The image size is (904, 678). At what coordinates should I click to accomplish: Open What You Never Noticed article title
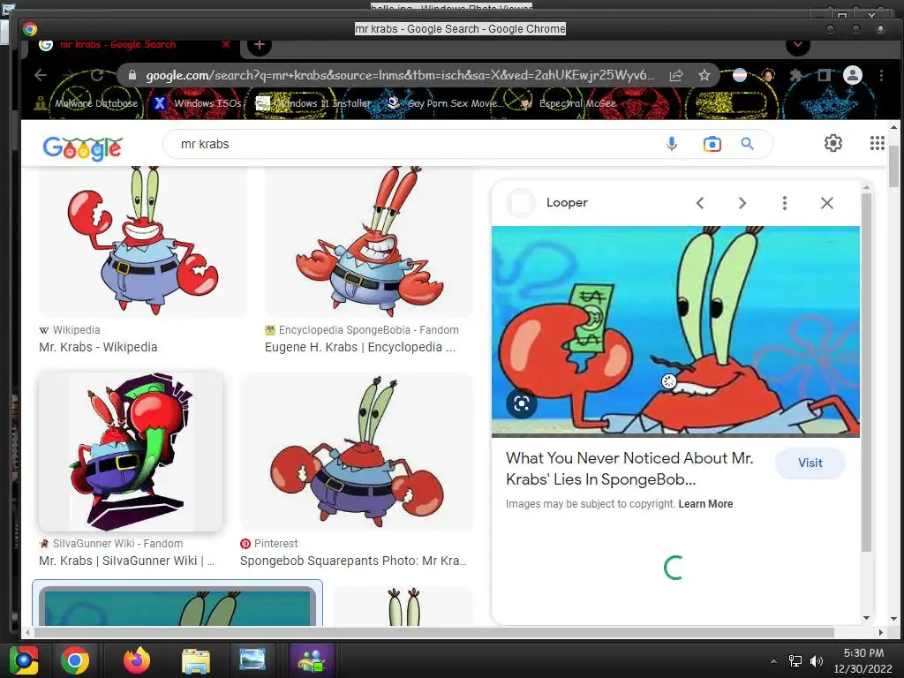pyautogui.click(x=629, y=469)
